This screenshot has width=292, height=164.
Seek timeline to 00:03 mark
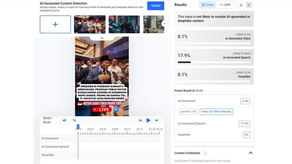90,129
